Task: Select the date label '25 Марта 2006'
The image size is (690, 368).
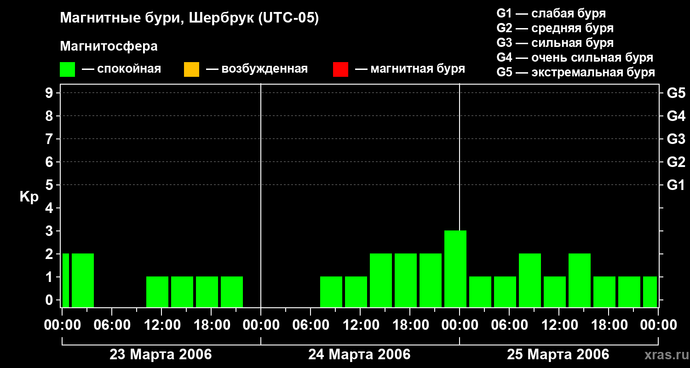Action: coord(558,355)
